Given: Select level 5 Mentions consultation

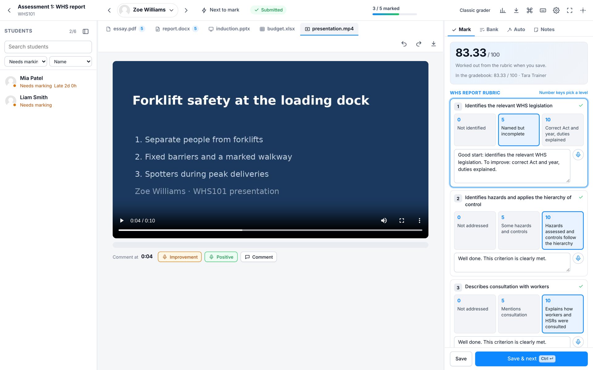Looking at the screenshot, I should pos(519,314).
